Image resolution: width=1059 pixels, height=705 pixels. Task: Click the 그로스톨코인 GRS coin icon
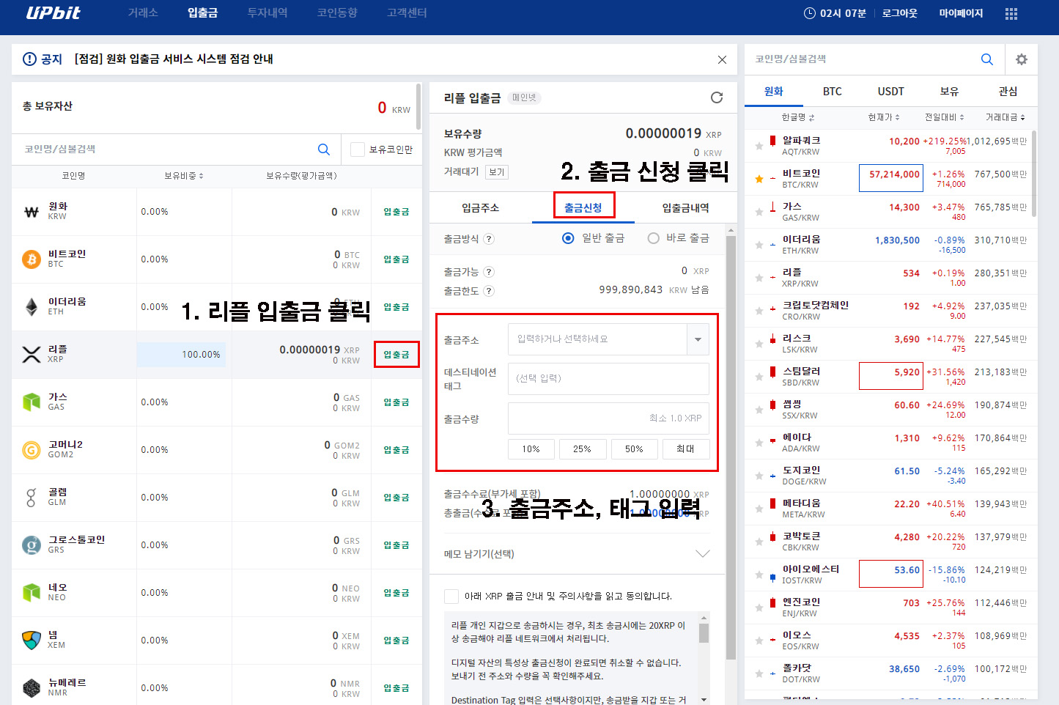[x=32, y=545]
